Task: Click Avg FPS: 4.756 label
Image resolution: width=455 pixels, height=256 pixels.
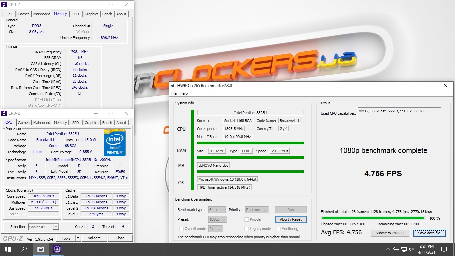Action: [x=341, y=232]
